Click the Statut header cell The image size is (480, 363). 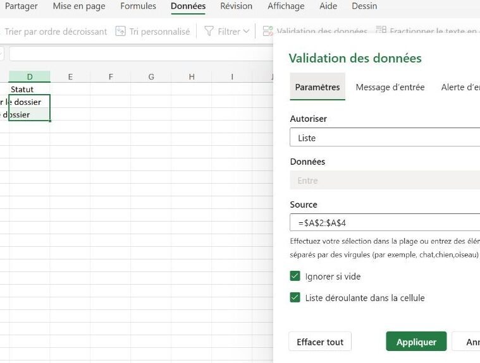30,89
